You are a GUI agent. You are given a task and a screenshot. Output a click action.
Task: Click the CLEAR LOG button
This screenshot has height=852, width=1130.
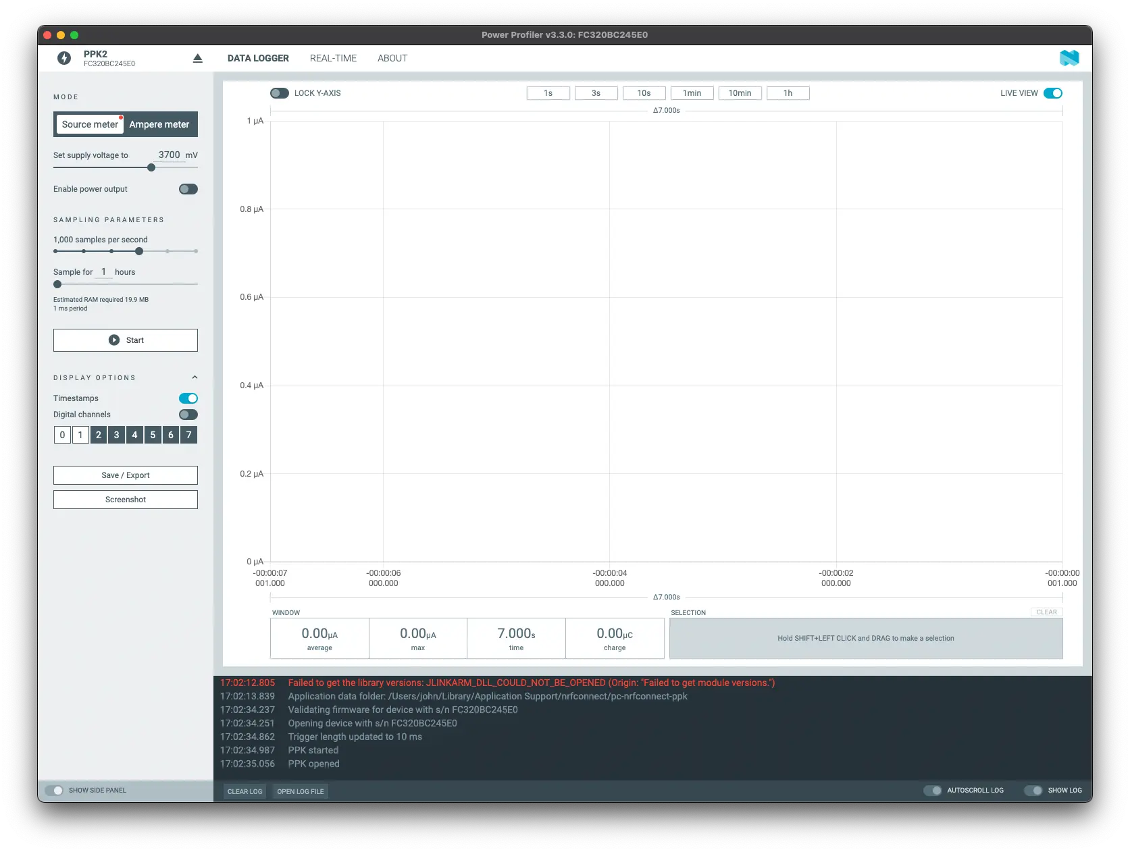tap(245, 791)
